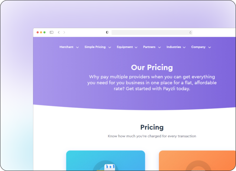Click the browser back arrow
Viewport: 236px width, 171px height.
point(59,33)
